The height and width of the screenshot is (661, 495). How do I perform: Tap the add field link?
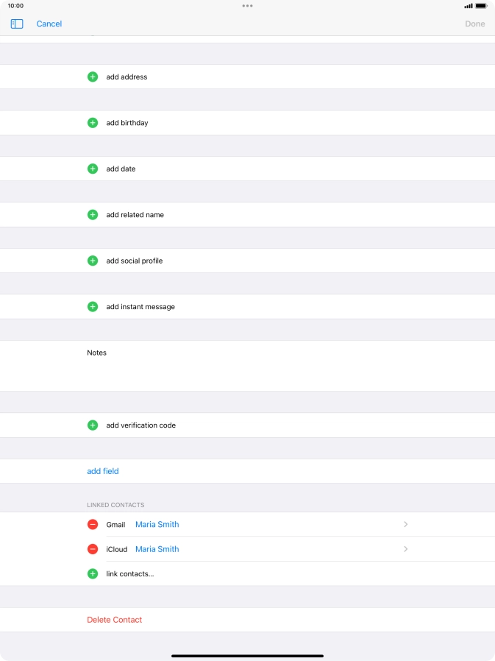click(103, 471)
